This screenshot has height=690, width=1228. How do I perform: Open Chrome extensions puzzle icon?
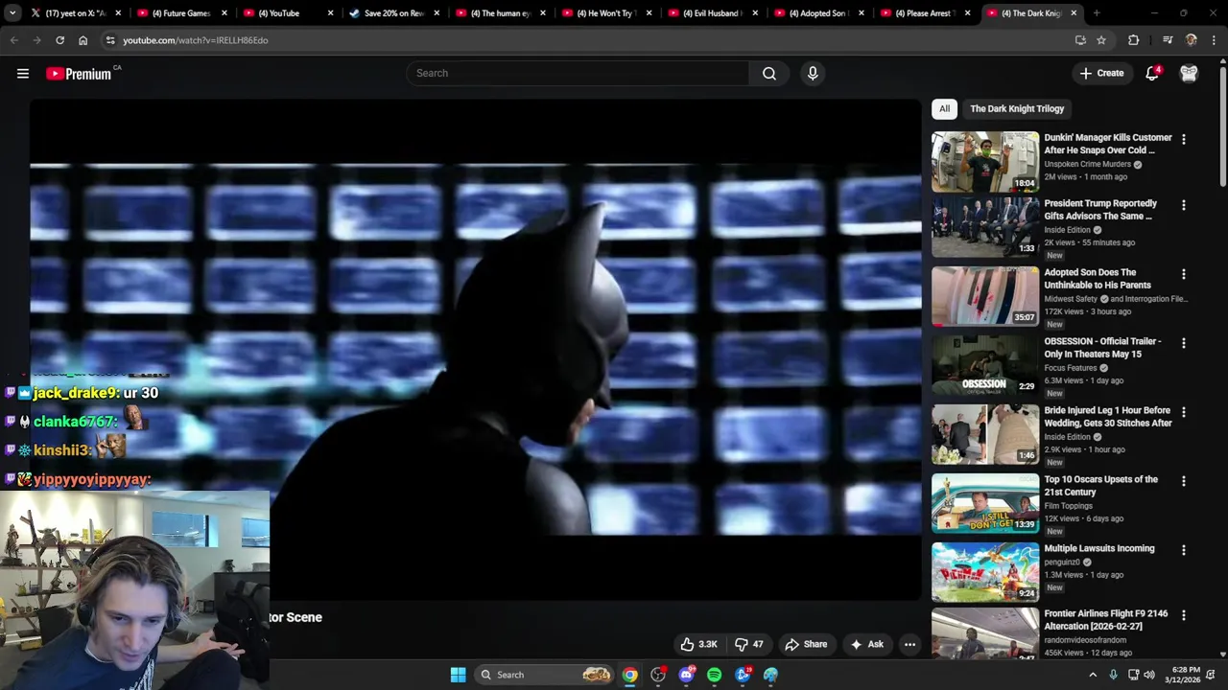(1133, 40)
